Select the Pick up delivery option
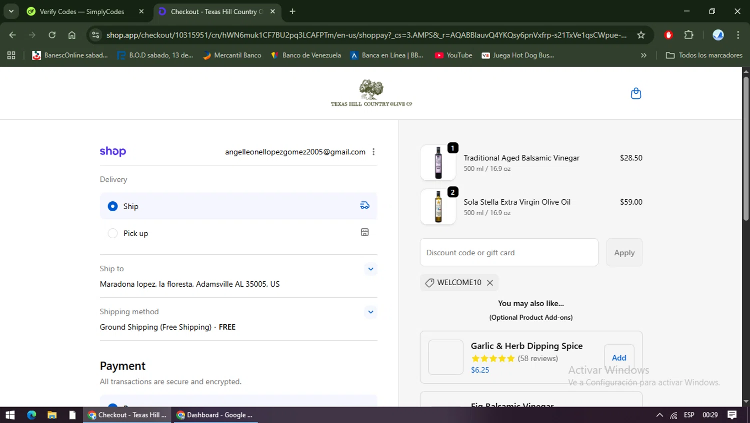Viewport: 750px width, 423px height. pos(238,233)
